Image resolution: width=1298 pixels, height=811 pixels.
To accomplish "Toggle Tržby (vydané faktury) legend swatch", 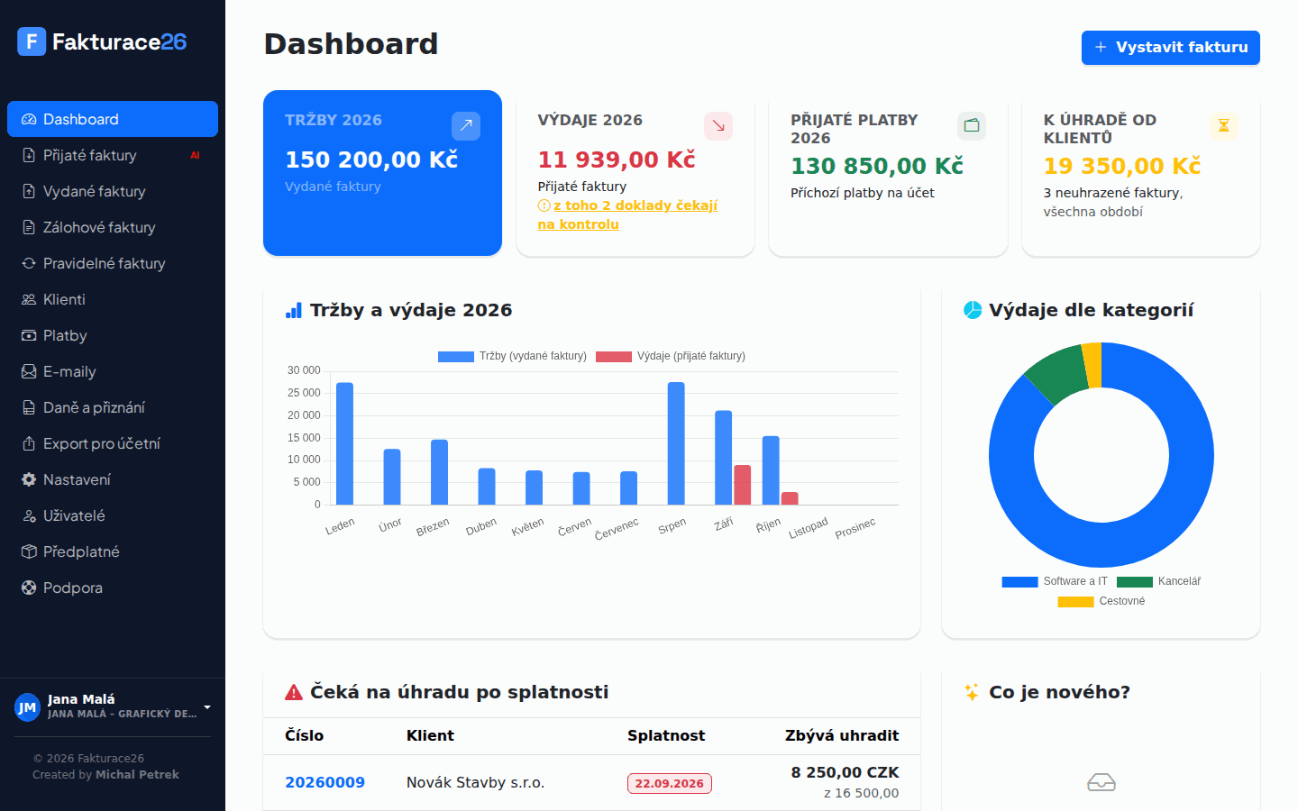I will point(456,356).
